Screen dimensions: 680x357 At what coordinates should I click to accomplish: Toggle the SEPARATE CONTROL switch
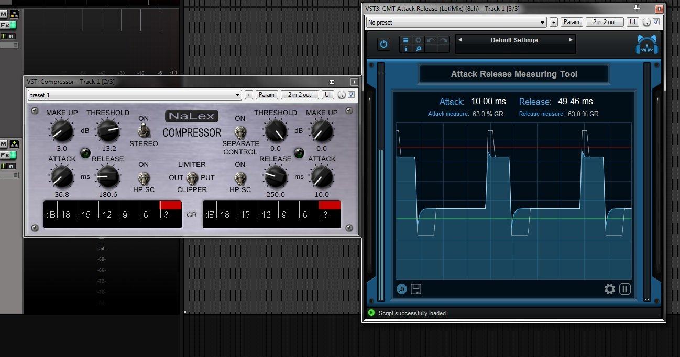240,131
